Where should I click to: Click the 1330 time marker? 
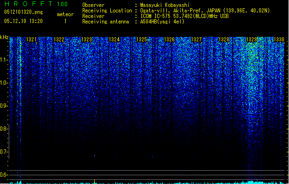tap(279, 40)
